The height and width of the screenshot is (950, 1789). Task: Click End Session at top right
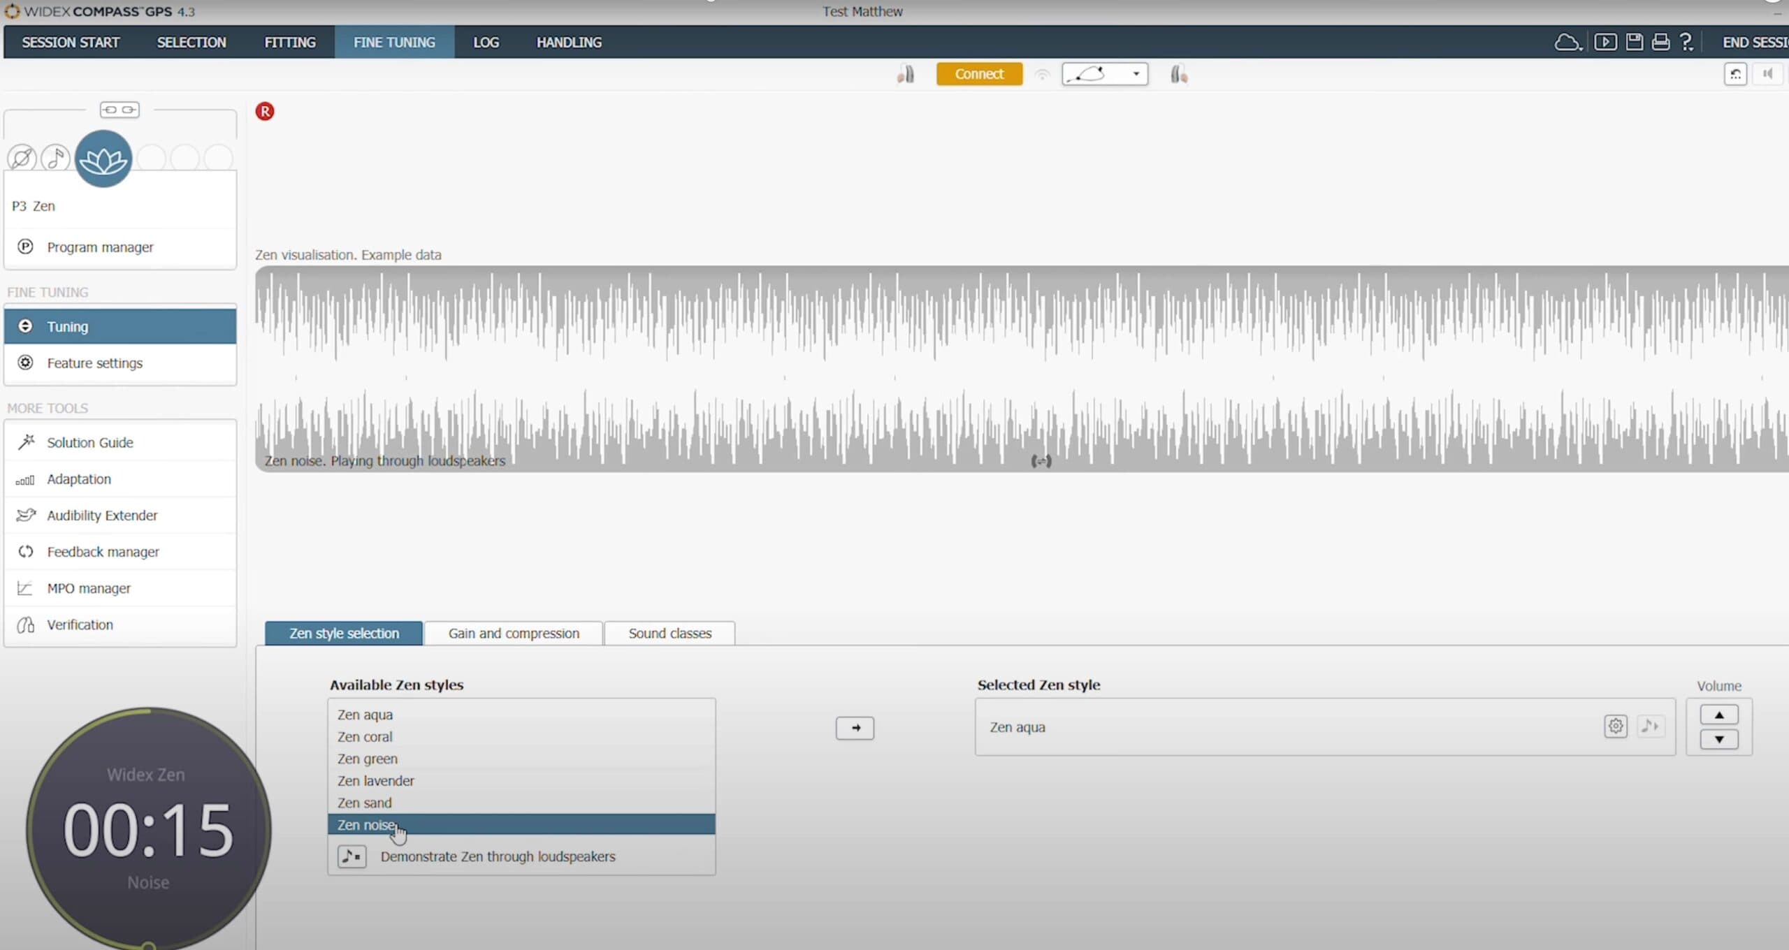click(1755, 43)
